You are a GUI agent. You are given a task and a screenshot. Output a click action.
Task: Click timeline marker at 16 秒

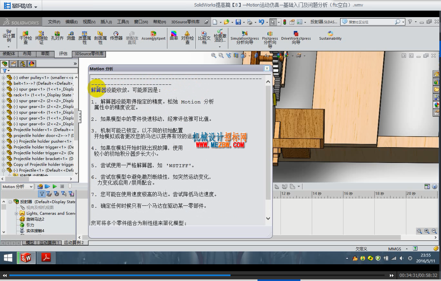[x=348, y=193]
